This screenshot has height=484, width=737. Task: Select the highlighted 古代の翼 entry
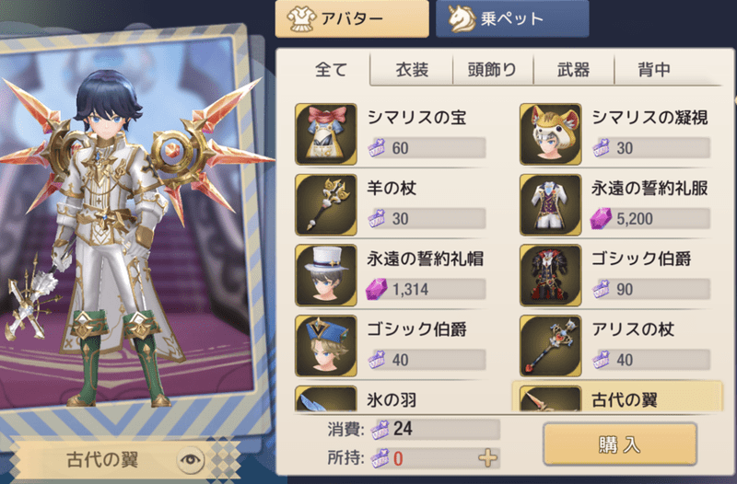click(617, 398)
